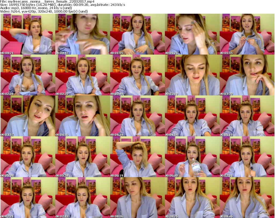Viewport: 275px width, 218px height.
Task: Click the 'File:' name line in the header
Action: [x=47, y=2]
